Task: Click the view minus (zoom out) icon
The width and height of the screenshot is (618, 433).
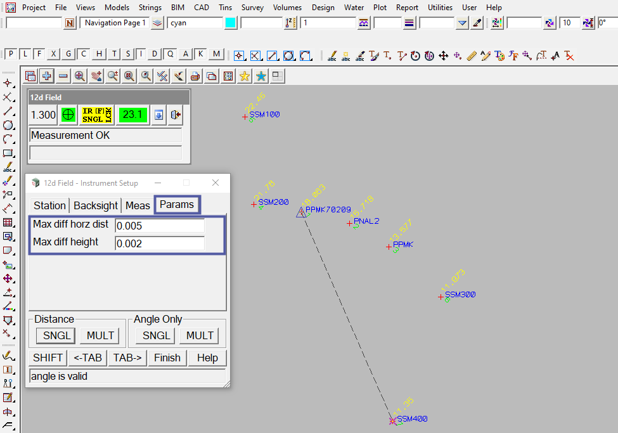Action: pyautogui.click(x=63, y=76)
